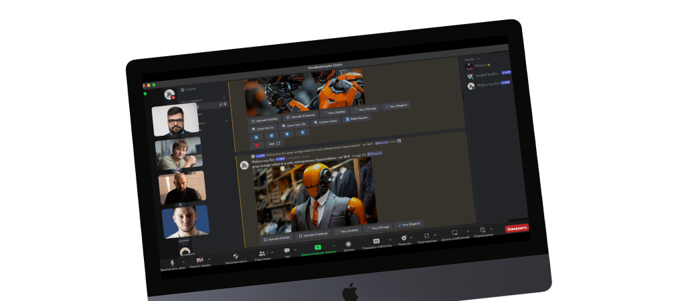680x301 pixels.
Task: Open channel settings gear icon
Action: point(225,104)
